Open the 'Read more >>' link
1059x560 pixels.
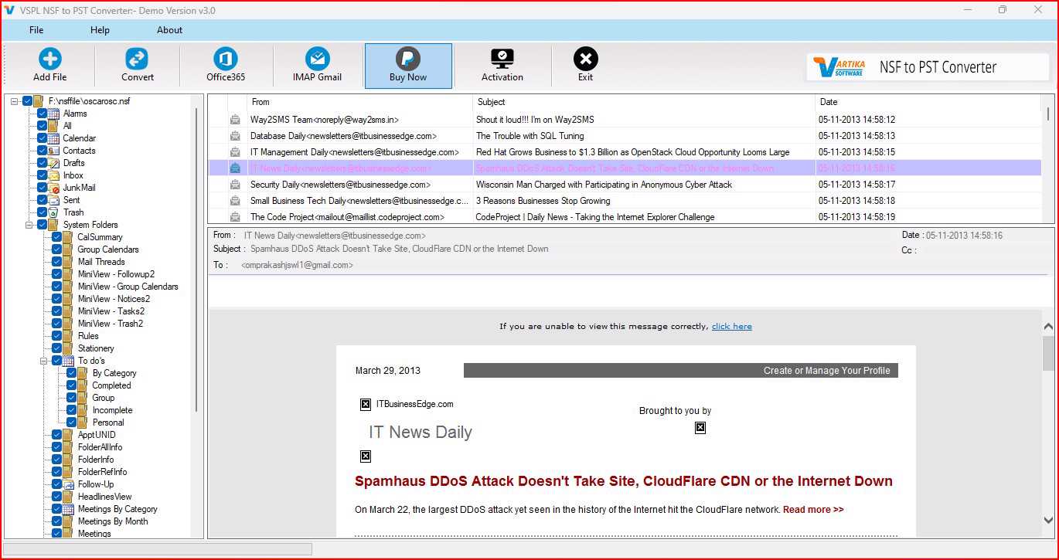(813, 510)
